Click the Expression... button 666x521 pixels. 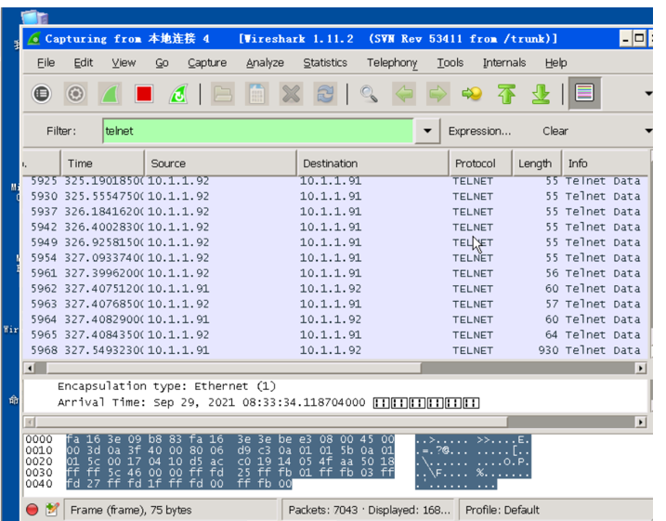pyautogui.click(x=479, y=131)
